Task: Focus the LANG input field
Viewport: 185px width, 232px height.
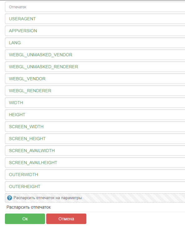Action: [95, 43]
